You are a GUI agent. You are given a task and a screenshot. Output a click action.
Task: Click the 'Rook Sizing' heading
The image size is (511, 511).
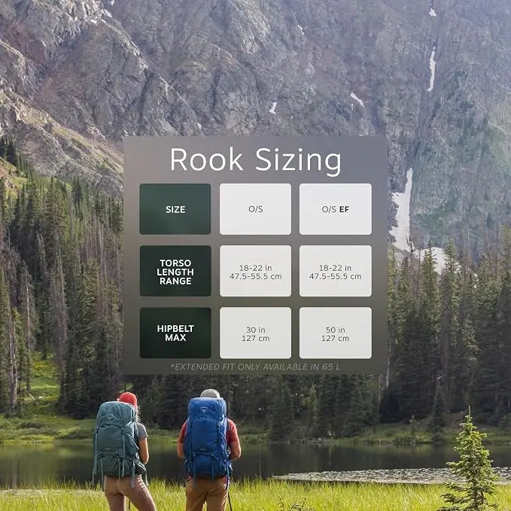256,160
